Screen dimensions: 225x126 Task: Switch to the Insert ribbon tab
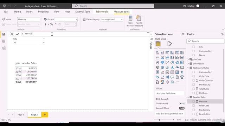tap(29, 12)
